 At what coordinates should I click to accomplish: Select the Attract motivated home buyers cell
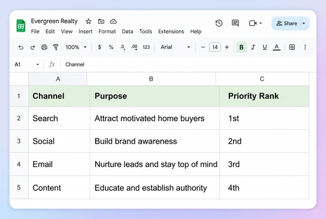click(x=155, y=118)
